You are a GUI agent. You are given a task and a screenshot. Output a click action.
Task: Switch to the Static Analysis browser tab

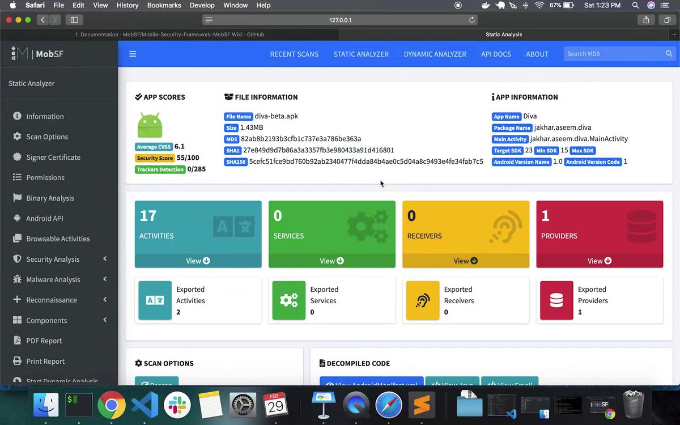coord(503,35)
